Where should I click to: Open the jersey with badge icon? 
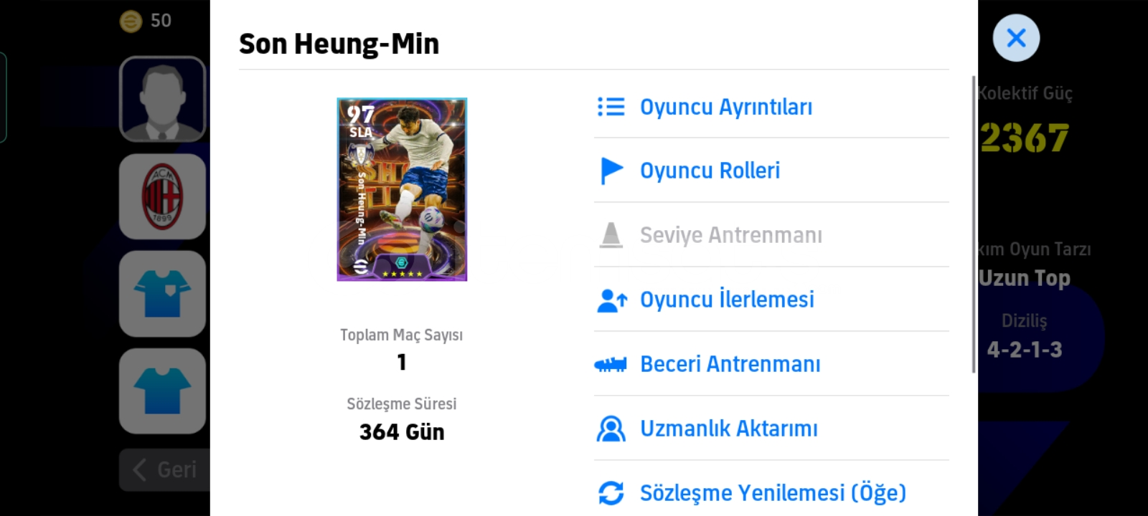click(x=163, y=294)
